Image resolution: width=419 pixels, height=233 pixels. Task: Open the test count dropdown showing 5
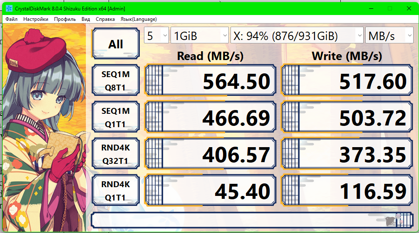pos(156,35)
